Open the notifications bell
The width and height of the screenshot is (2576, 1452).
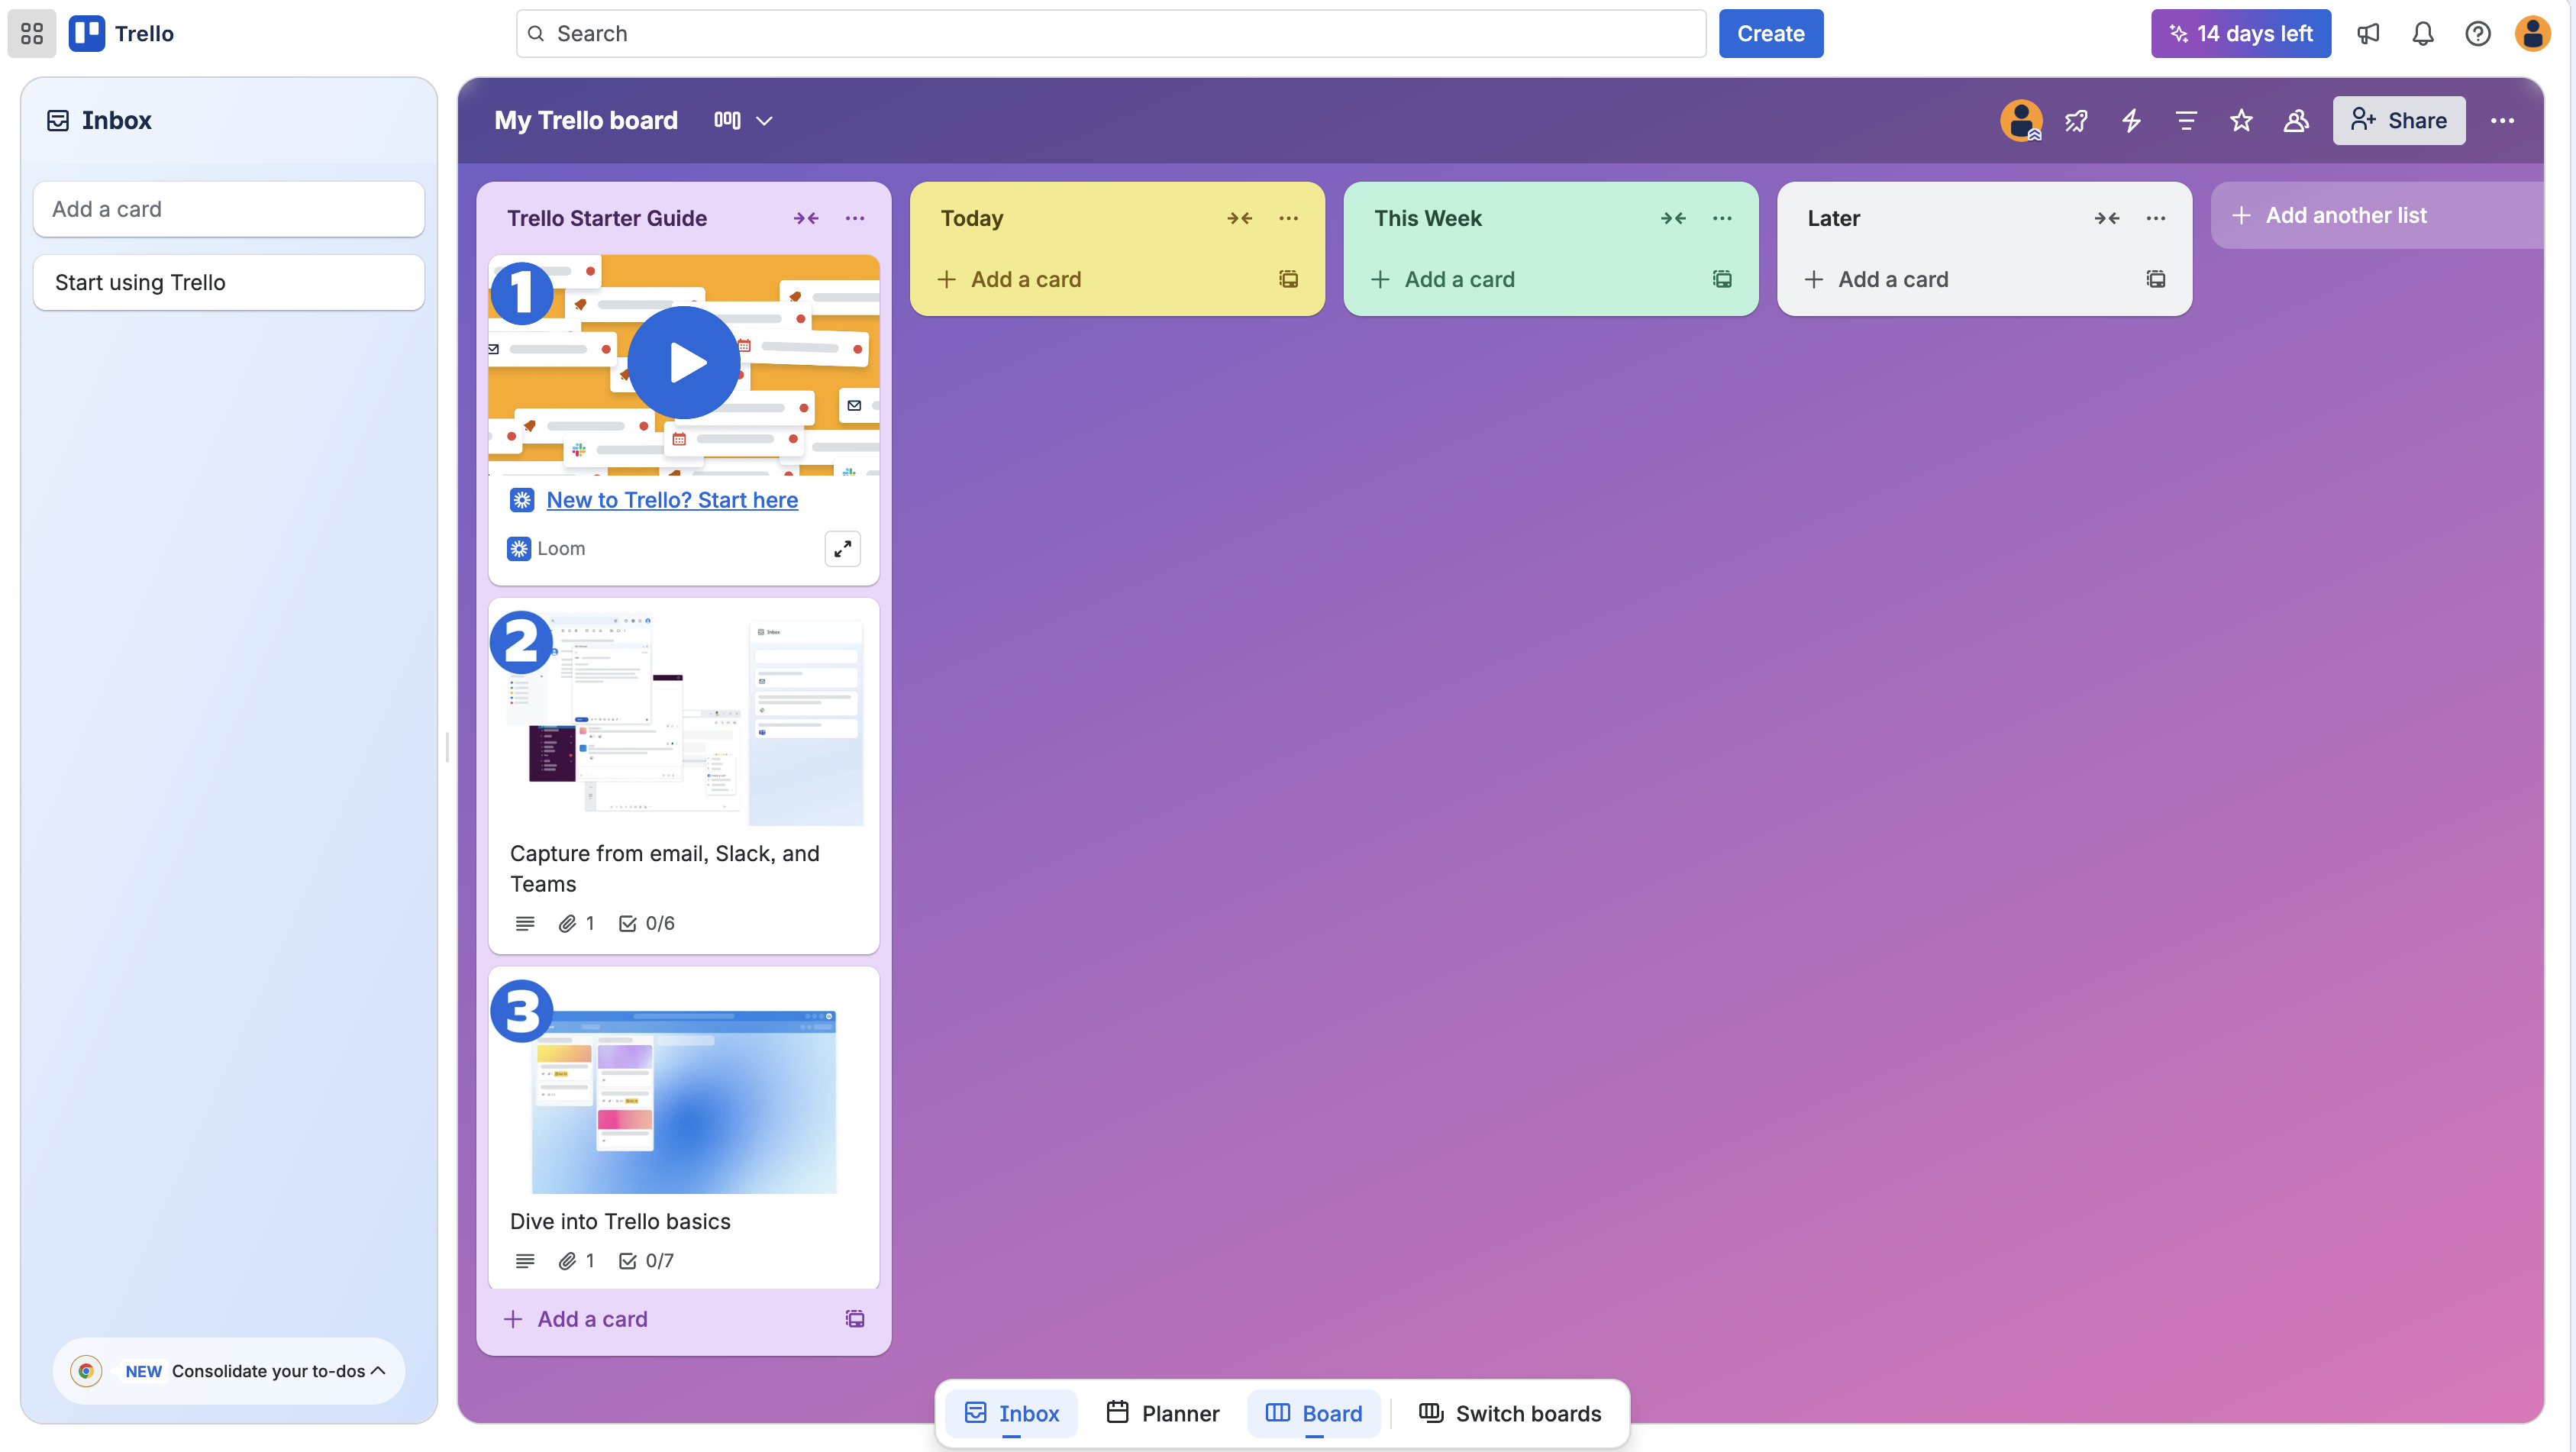coord(2422,34)
